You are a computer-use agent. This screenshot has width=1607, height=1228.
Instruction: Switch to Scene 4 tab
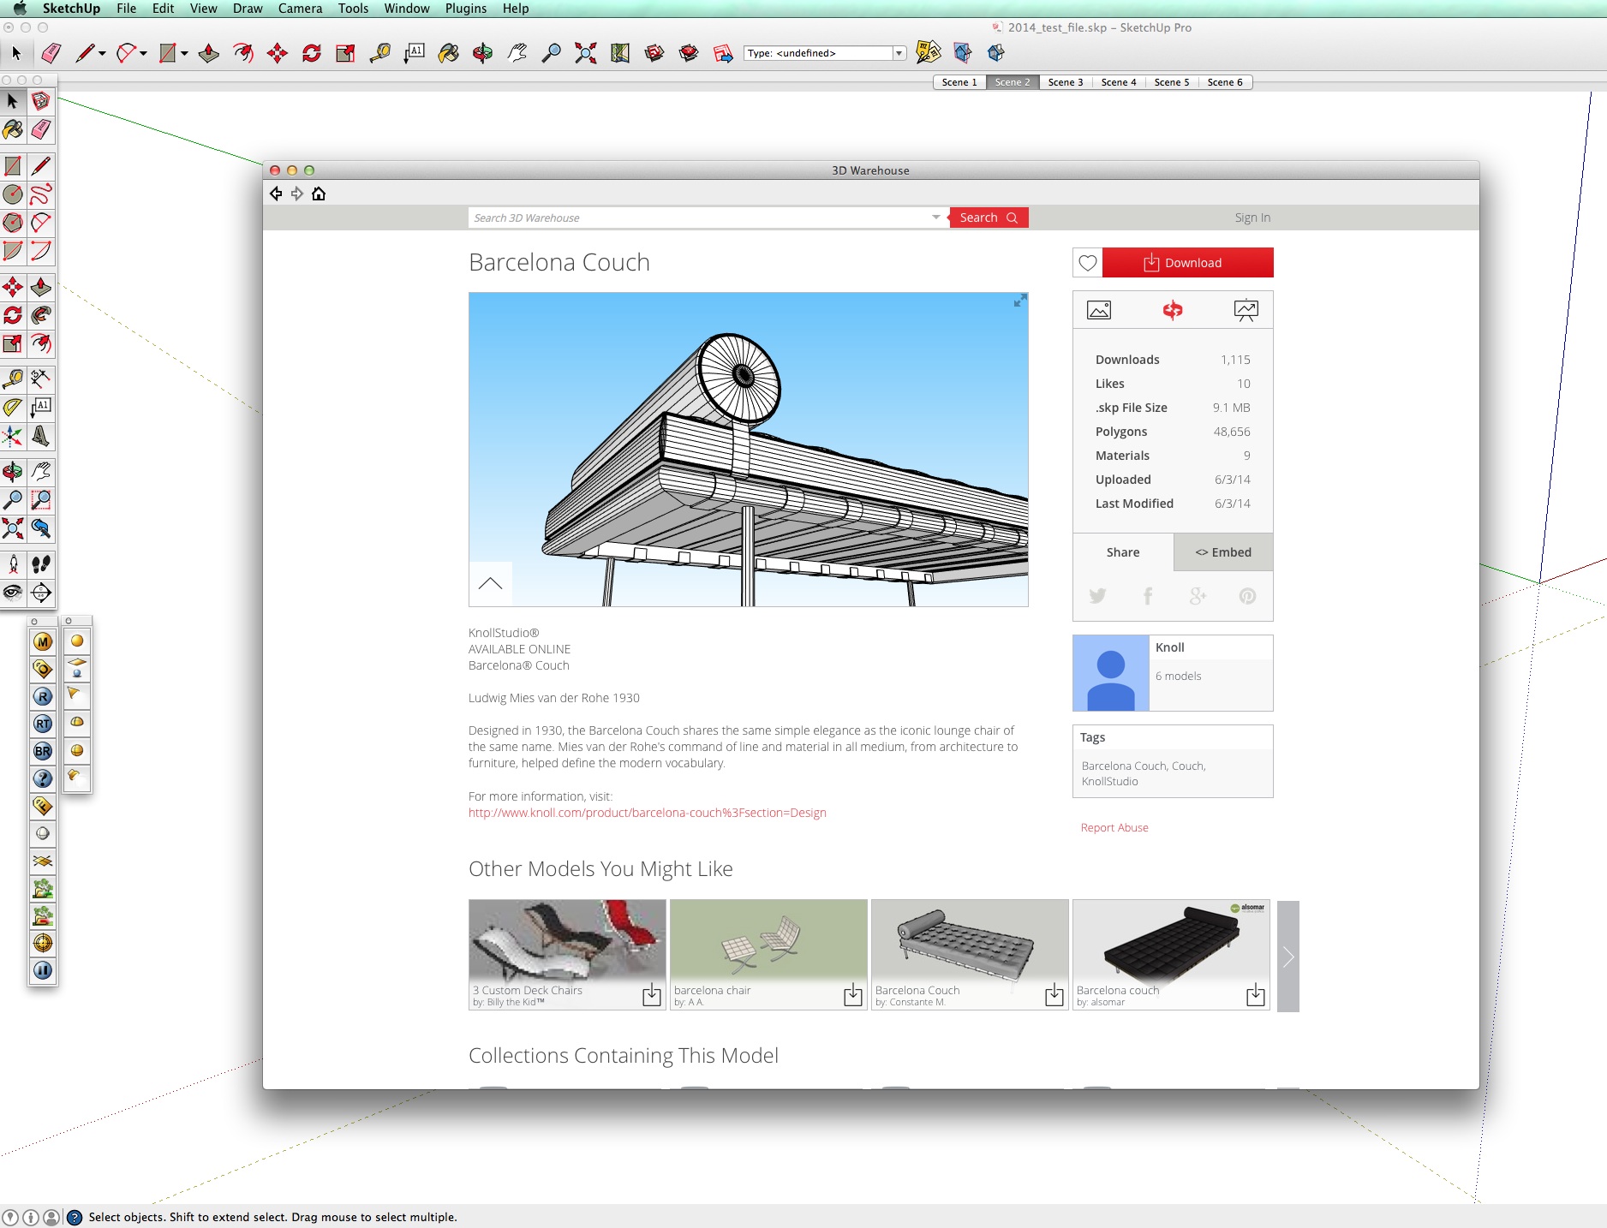pos(1119,82)
